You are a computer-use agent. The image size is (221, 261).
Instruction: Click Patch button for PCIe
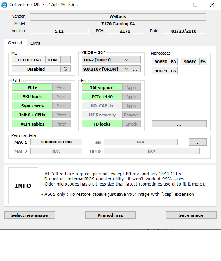pyautogui.click(x=62, y=87)
